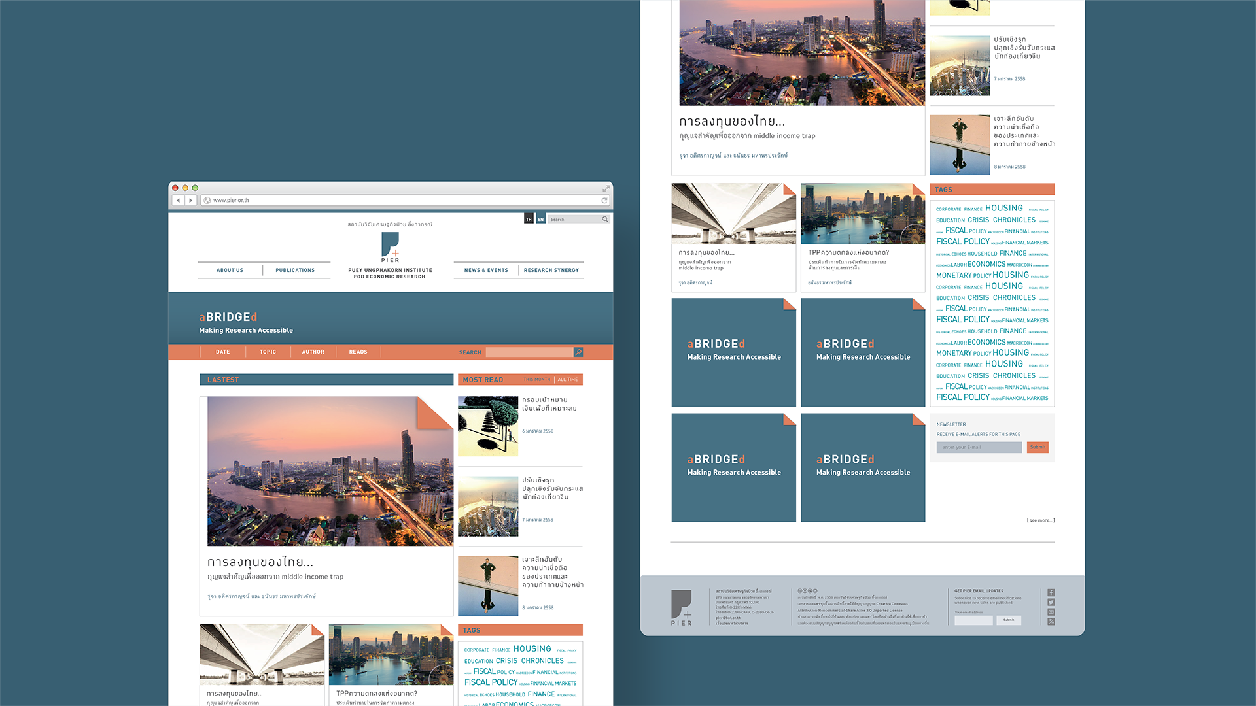This screenshot has height=706, width=1256.
Task: Open the Date filter in orange bar
Action: 222,352
